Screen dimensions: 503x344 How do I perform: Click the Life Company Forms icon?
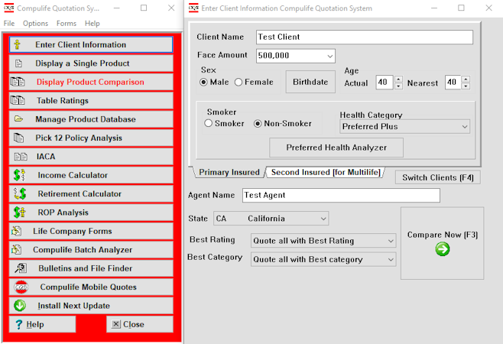[x=16, y=231]
